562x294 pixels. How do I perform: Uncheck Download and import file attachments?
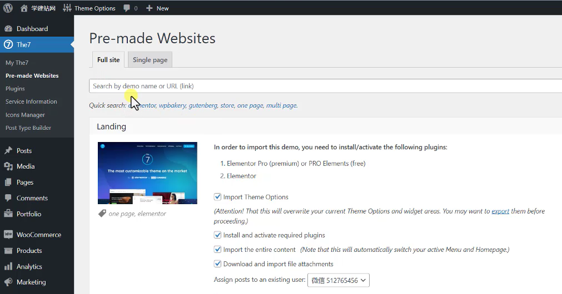point(217,263)
